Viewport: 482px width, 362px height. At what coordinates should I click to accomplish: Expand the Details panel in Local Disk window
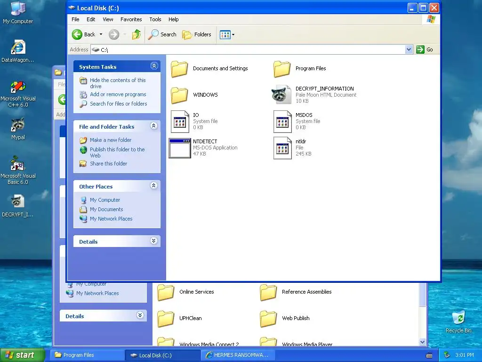click(154, 241)
